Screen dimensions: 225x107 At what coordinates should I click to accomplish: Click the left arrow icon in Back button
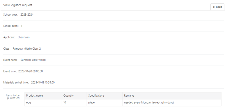214,7
